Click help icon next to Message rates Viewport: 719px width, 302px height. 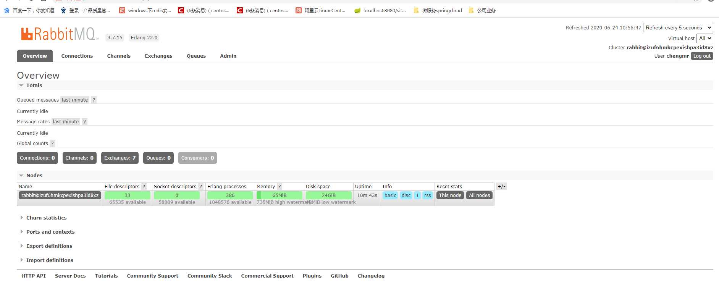(x=85, y=122)
